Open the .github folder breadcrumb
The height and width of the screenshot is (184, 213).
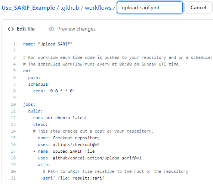point(70,8)
